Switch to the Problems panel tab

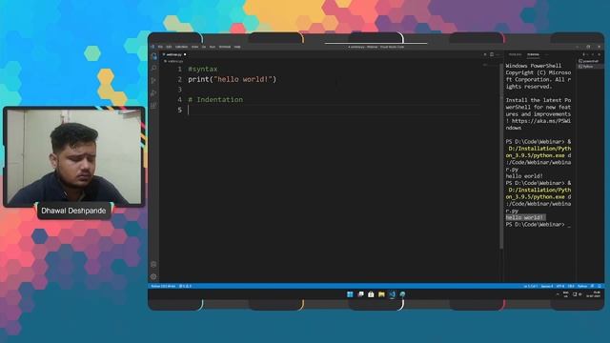[x=515, y=54]
